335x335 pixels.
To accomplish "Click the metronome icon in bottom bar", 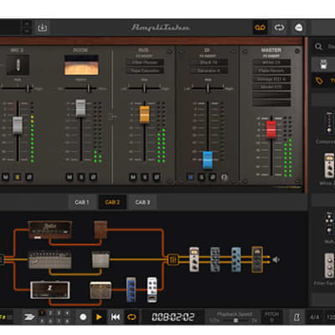I will click(296, 317).
